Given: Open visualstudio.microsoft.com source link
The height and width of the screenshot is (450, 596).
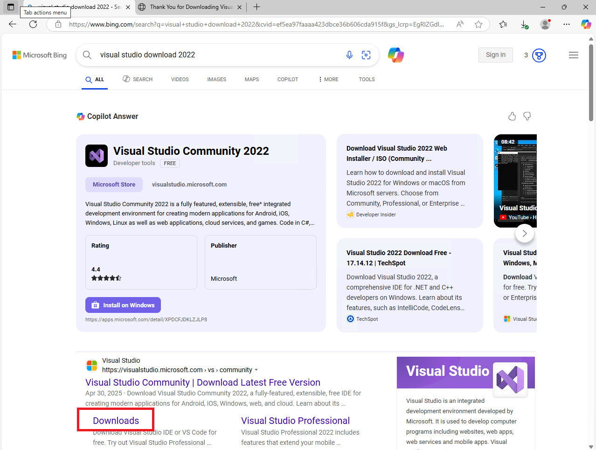Looking at the screenshot, I should point(189,185).
